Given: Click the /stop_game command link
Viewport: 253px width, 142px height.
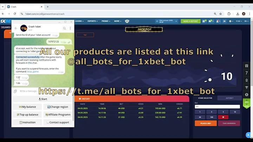Looking at the screenshot, I should click(33, 71).
